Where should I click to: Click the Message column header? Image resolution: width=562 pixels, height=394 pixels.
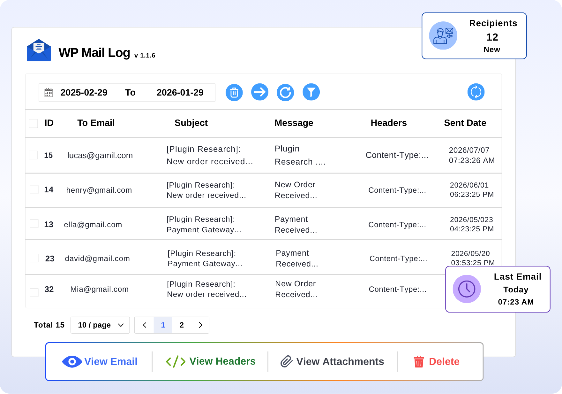coord(294,123)
